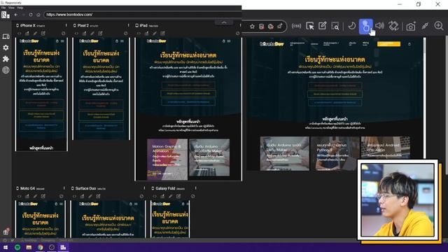Focus the URL address bar
448x252 pixels.
[x=142, y=15]
